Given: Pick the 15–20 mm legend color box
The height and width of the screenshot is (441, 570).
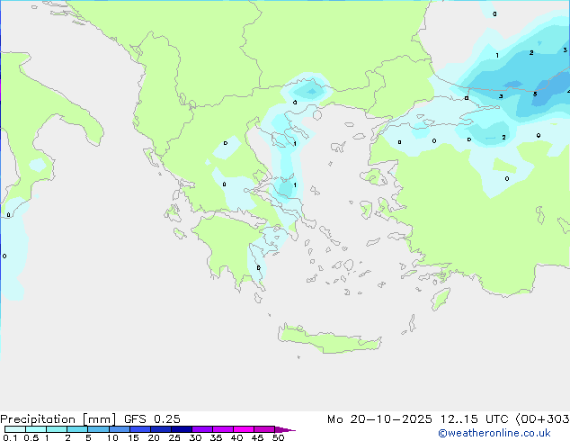Looking at the screenshot, I should [x=139, y=429].
